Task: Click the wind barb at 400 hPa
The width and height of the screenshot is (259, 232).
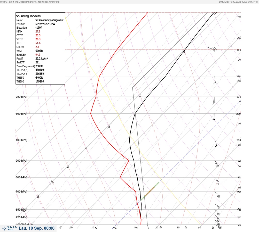Action: [x=216, y=144]
